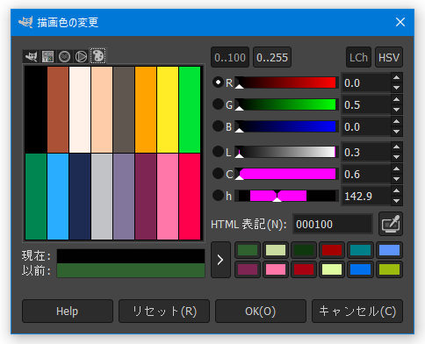Add current color to history with arrow button
This screenshot has width=425, height=344.
220,260
